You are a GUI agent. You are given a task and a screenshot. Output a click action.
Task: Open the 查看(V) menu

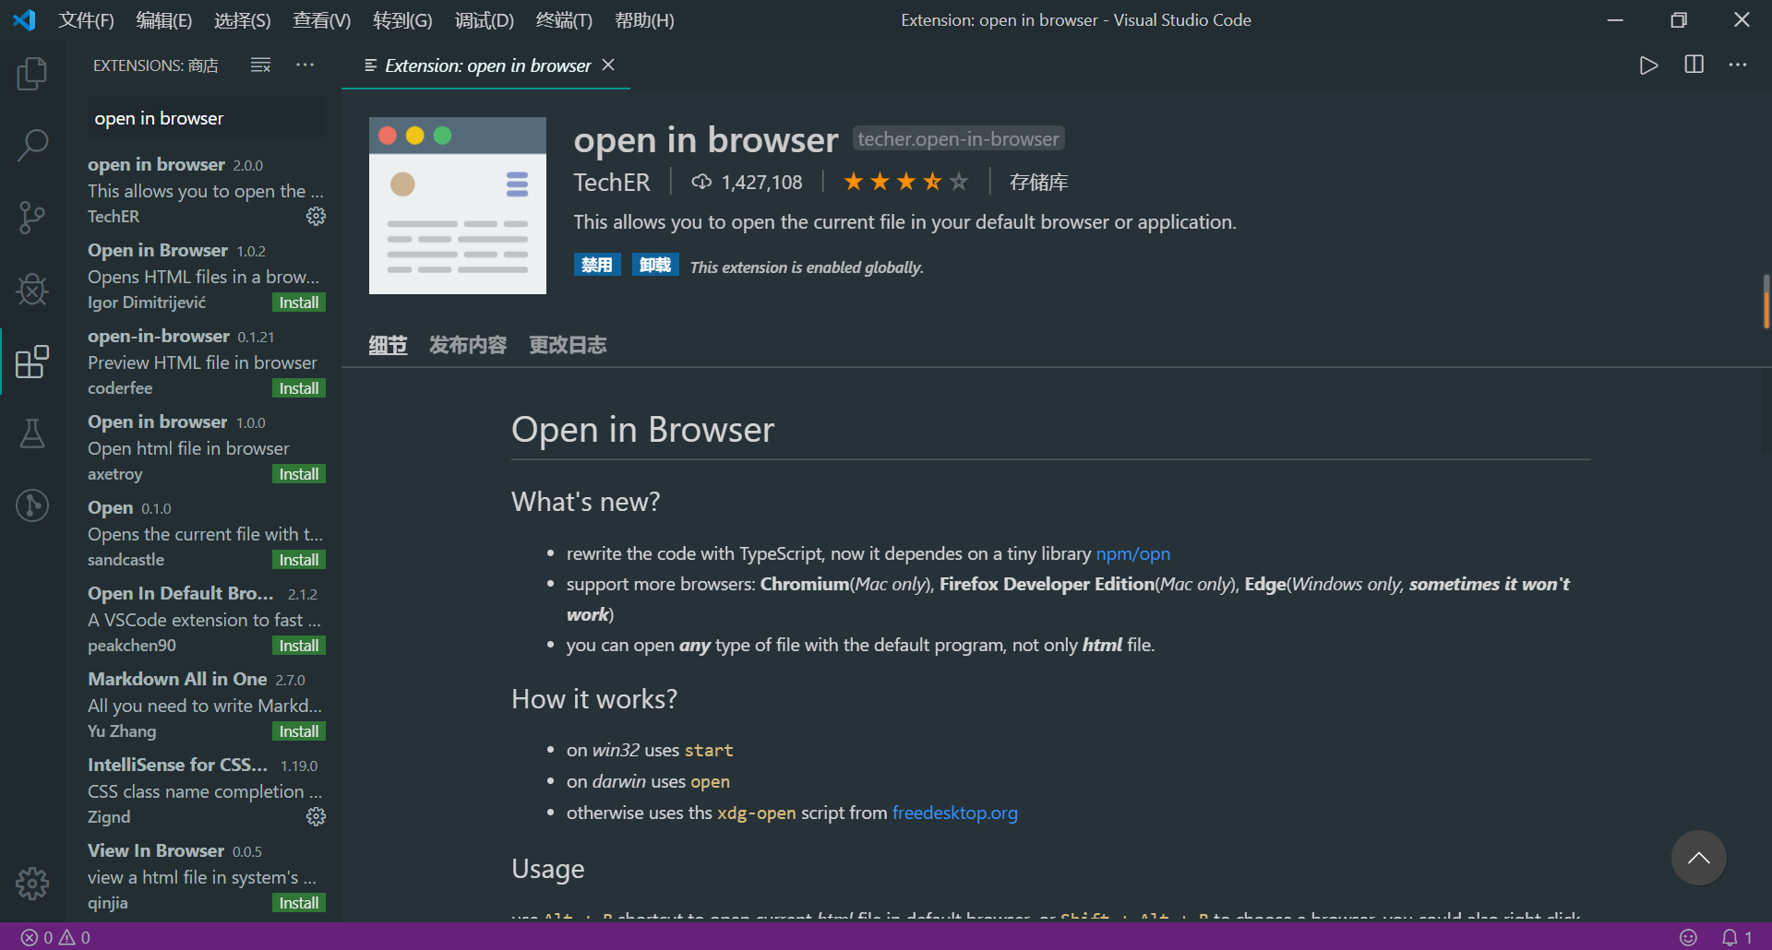[x=321, y=20]
